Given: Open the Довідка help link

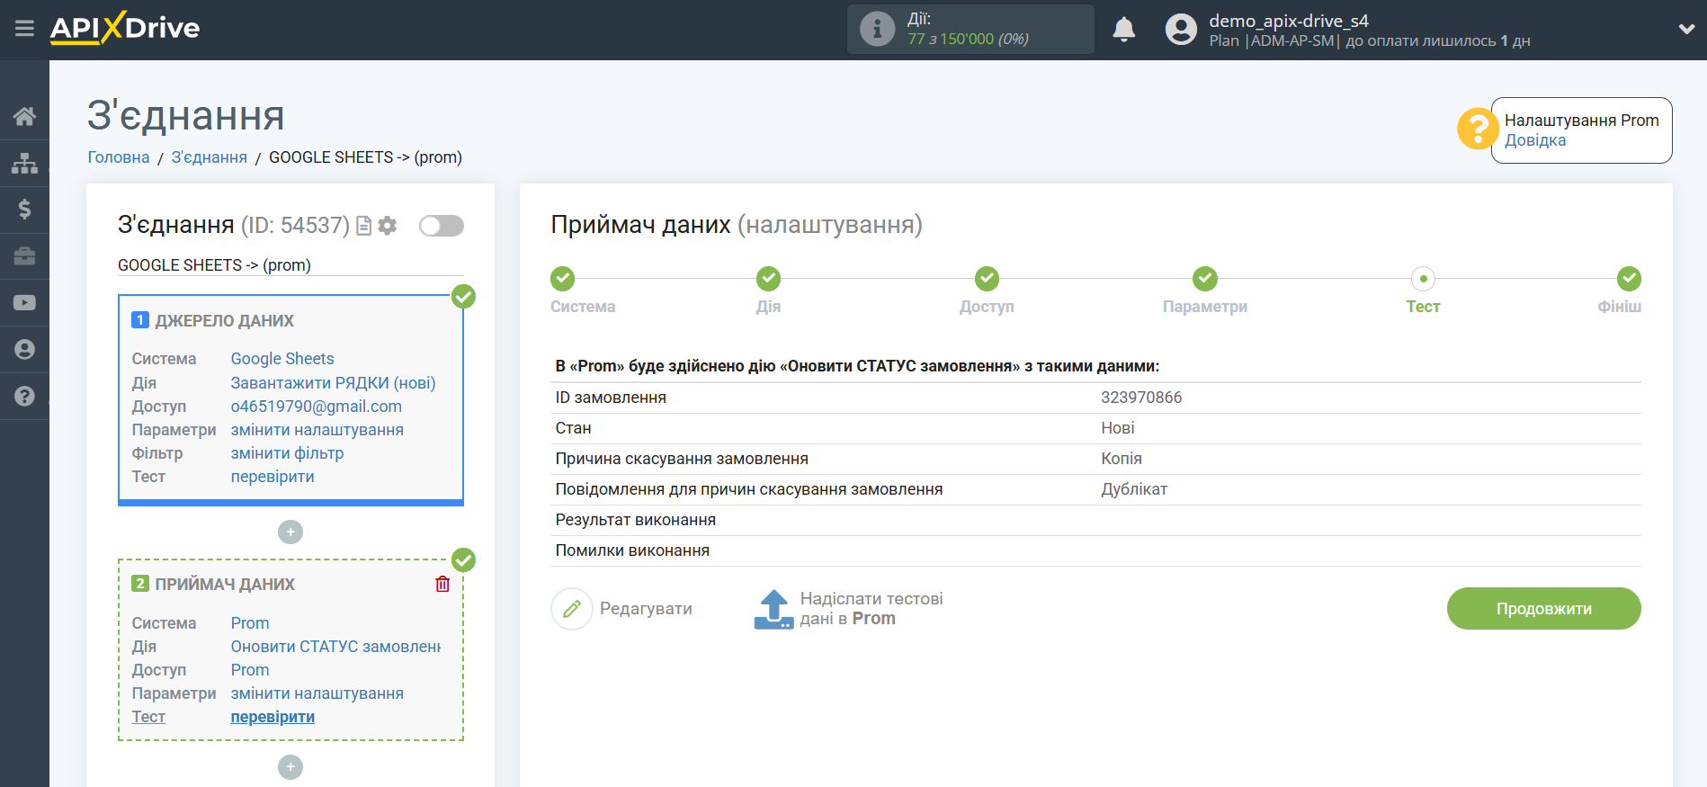Looking at the screenshot, I should (x=1535, y=140).
